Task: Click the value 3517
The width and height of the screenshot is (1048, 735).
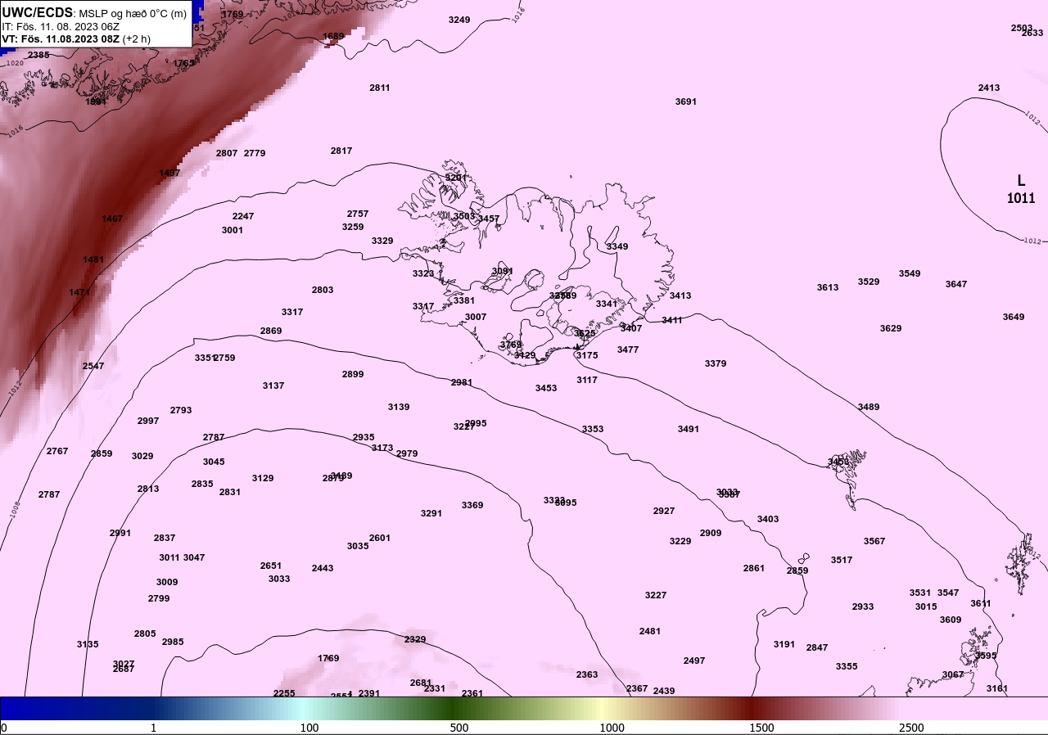Action: click(842, 560)
